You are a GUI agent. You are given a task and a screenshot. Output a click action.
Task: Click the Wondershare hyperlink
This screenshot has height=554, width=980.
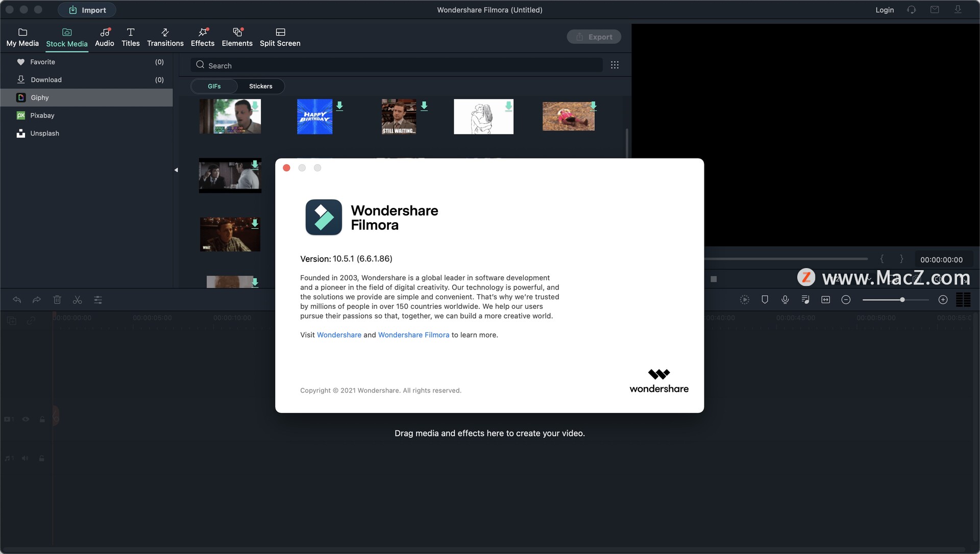point(338,335)
